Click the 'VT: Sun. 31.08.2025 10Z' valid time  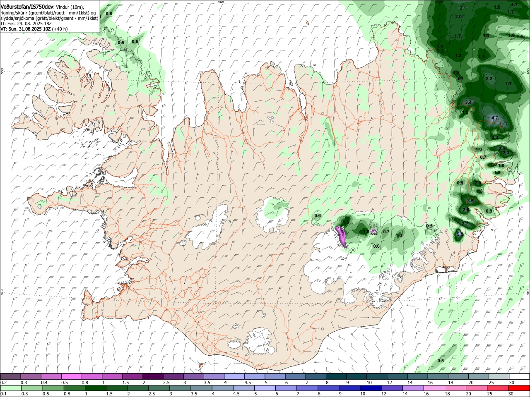pyautogui.click(x=26, y=29)
